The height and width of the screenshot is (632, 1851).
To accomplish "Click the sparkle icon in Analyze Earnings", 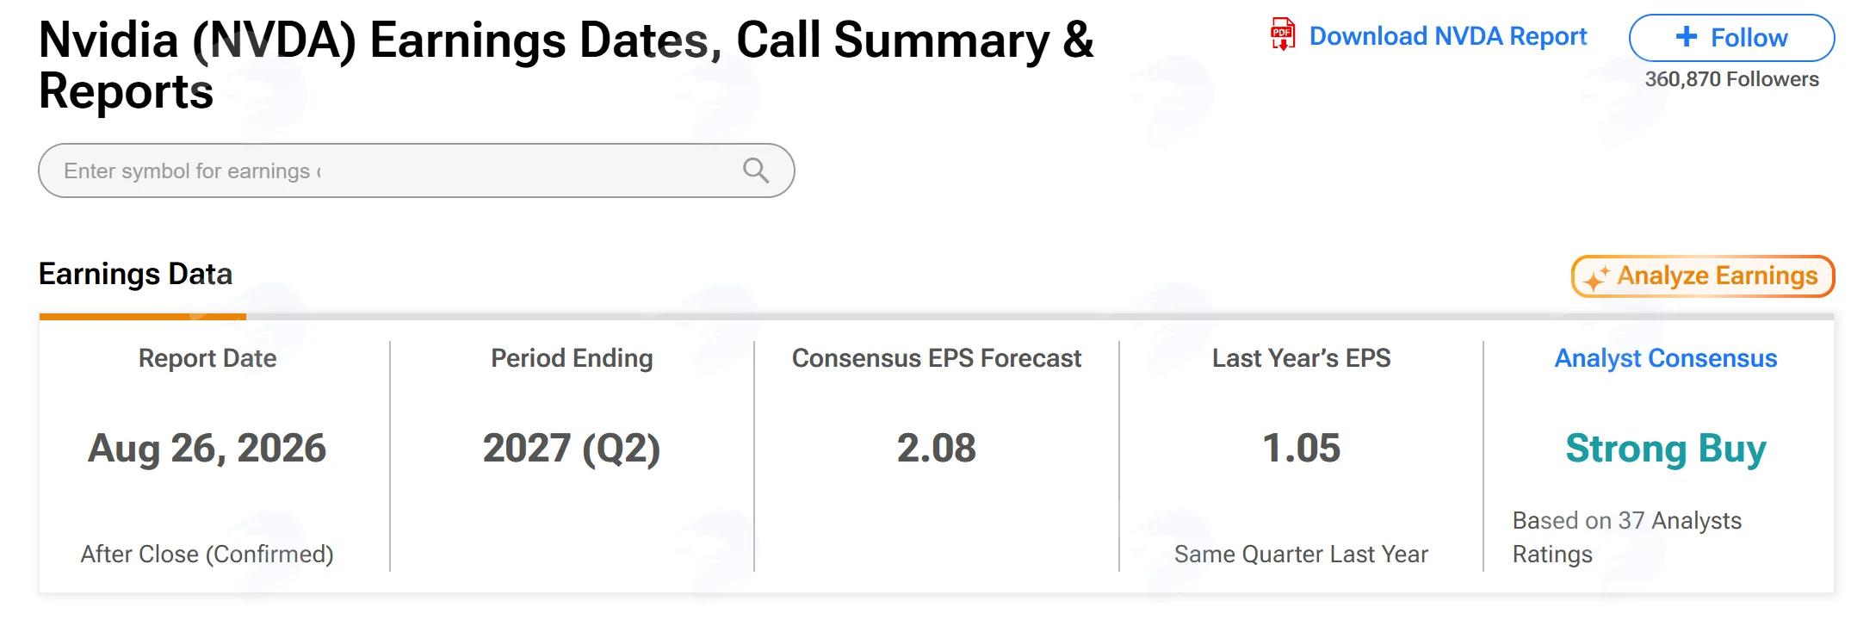I will coord(1596,277).
